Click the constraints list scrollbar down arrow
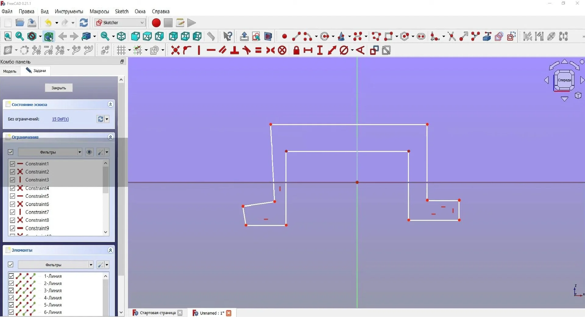585x317 pixels. point(106,232)
